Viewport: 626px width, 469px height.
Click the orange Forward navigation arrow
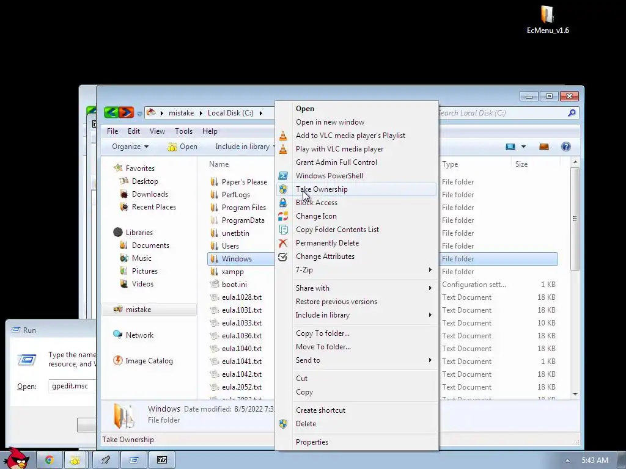126,113
